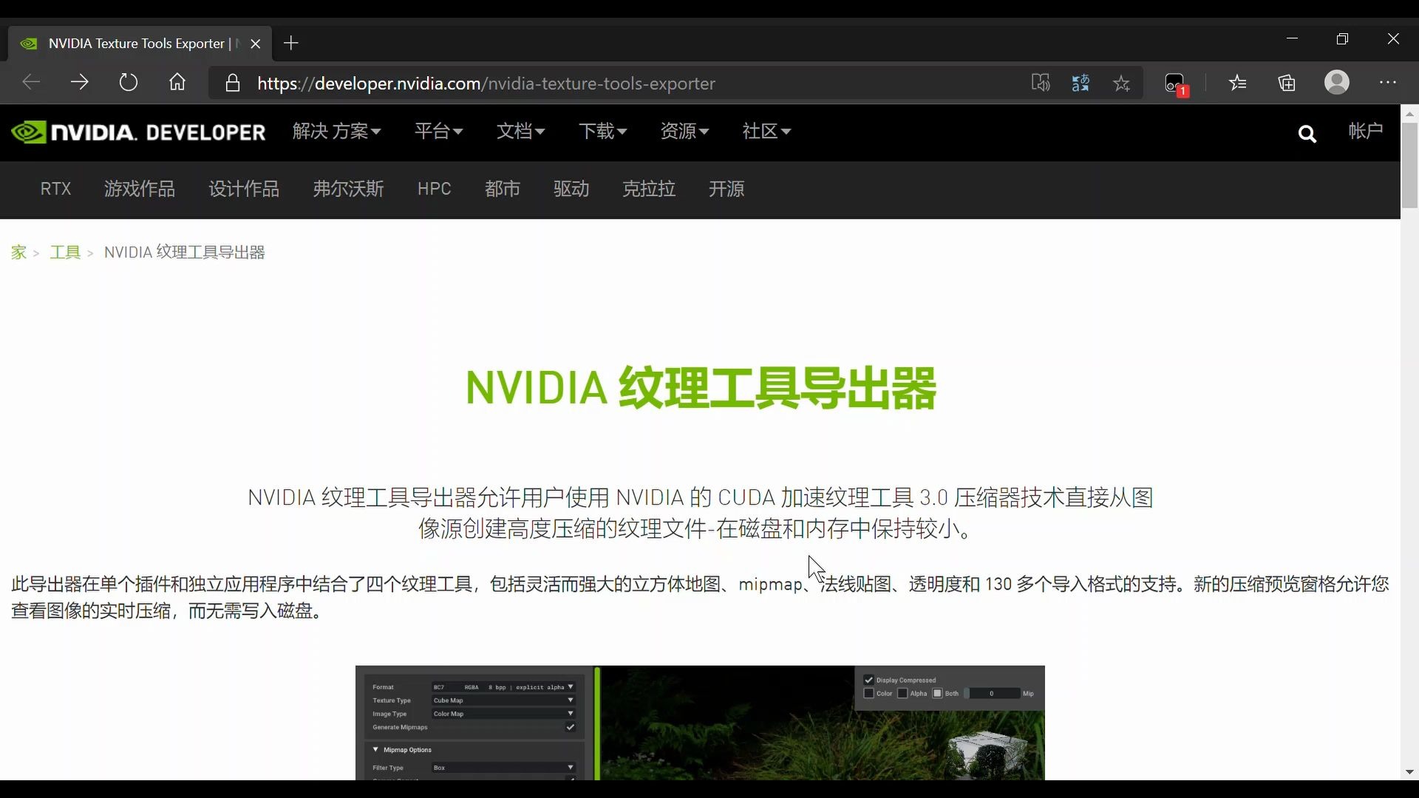Open the immersive reader read-aloud icon
The width and height of the screenshot is (1419, 798).
click(x=1041, y=83)
